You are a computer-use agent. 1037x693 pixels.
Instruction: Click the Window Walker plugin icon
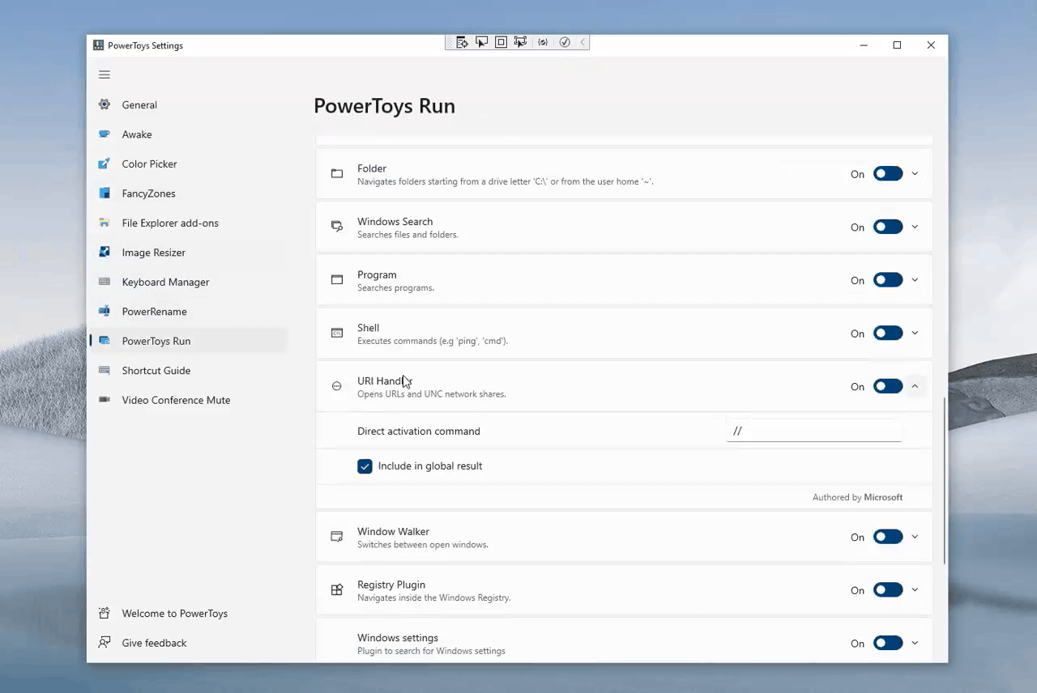click(x=337, y=537)
